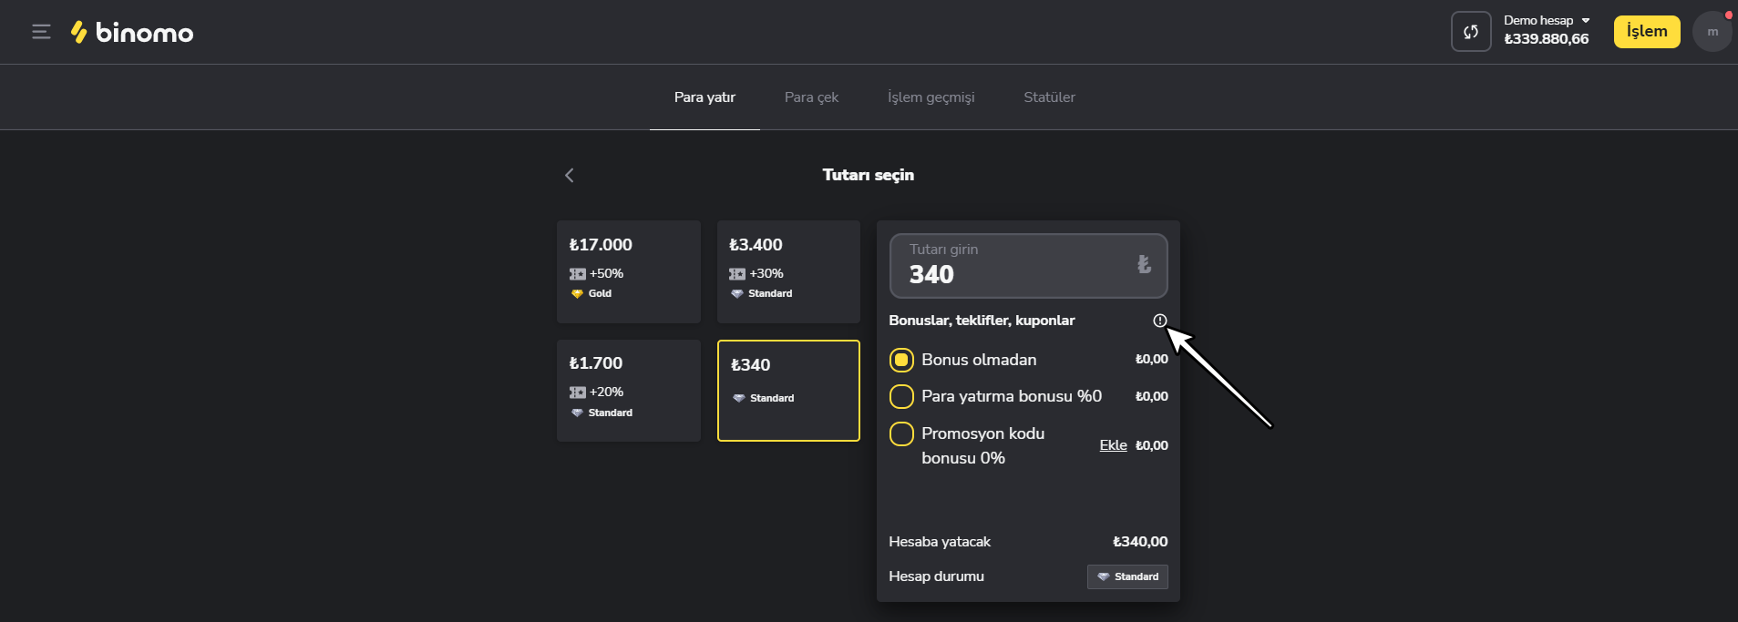The image size is (1738, 622).
Task: Open the hamburger menu
Action: pyautogui.click(x=41, y=32)
